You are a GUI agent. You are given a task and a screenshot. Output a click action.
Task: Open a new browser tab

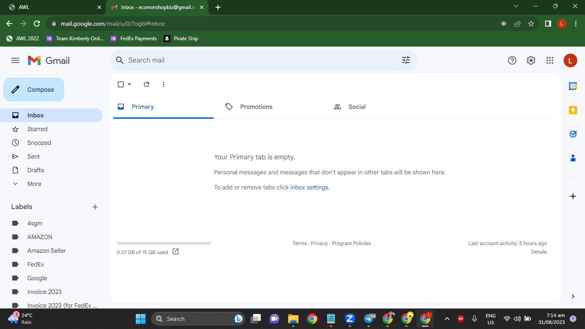click(x=218, y=7)
